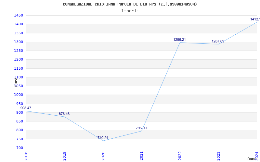Select the Importi subtitle
The width and height of the screenshot is (260, 162).
click(x=130, y=11)
